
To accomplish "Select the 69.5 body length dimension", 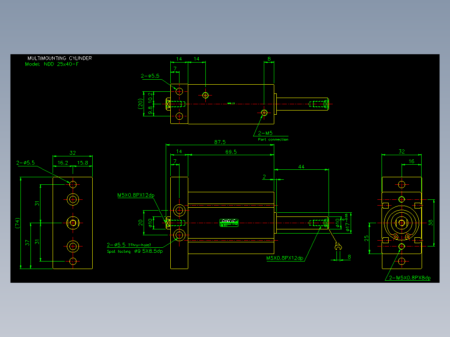I will 231,152.
